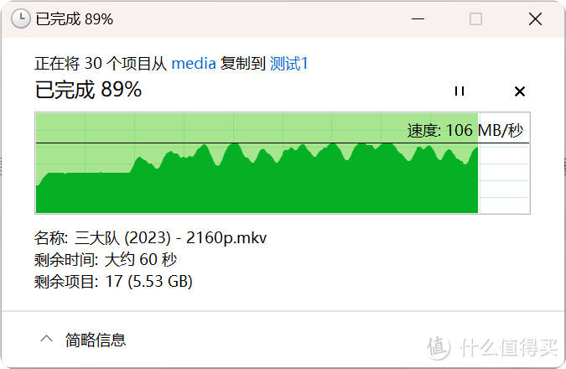
Task: Click the 剩余时间 remaining time line
Action: tap(106, 259)
